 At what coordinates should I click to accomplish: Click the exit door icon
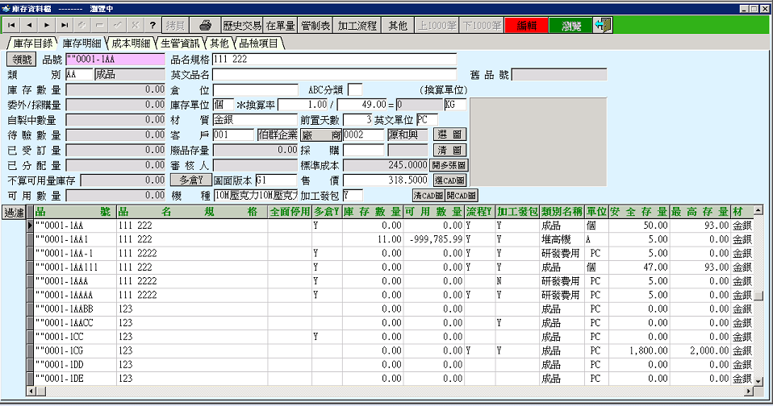(602, 25)
